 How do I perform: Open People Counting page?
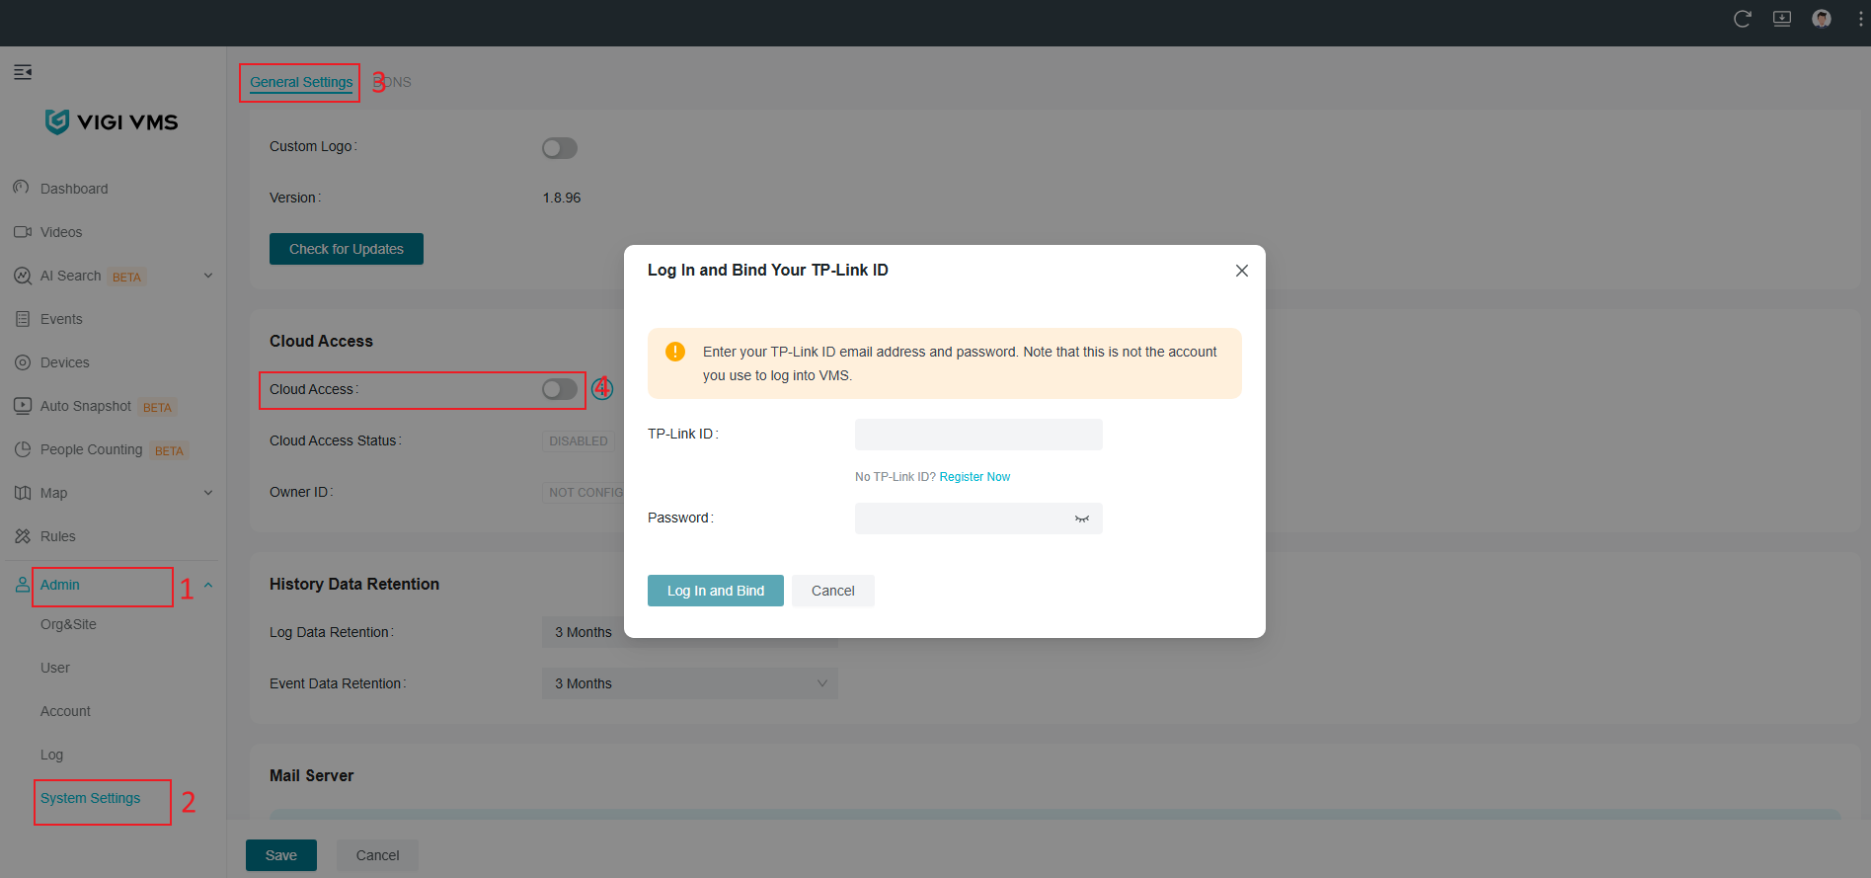tap(91, 449)
